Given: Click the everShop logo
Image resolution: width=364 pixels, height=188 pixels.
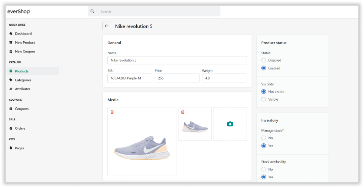Looking at the screenshot, I should click(x=19, y=12).
